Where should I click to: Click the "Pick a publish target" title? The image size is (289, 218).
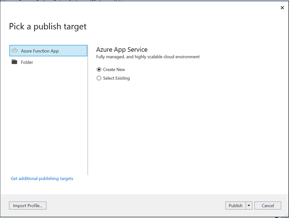(x=48, y=26)
